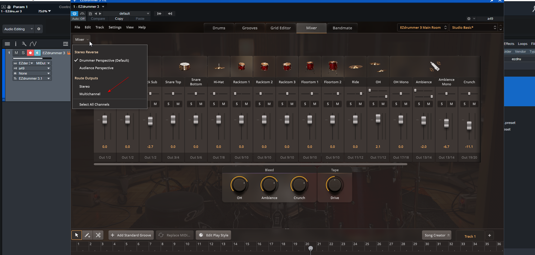Screen dimensions: 535x255
Task: Solo EZdrummer 3 track with S button
Action: click(x=23, y=53)
